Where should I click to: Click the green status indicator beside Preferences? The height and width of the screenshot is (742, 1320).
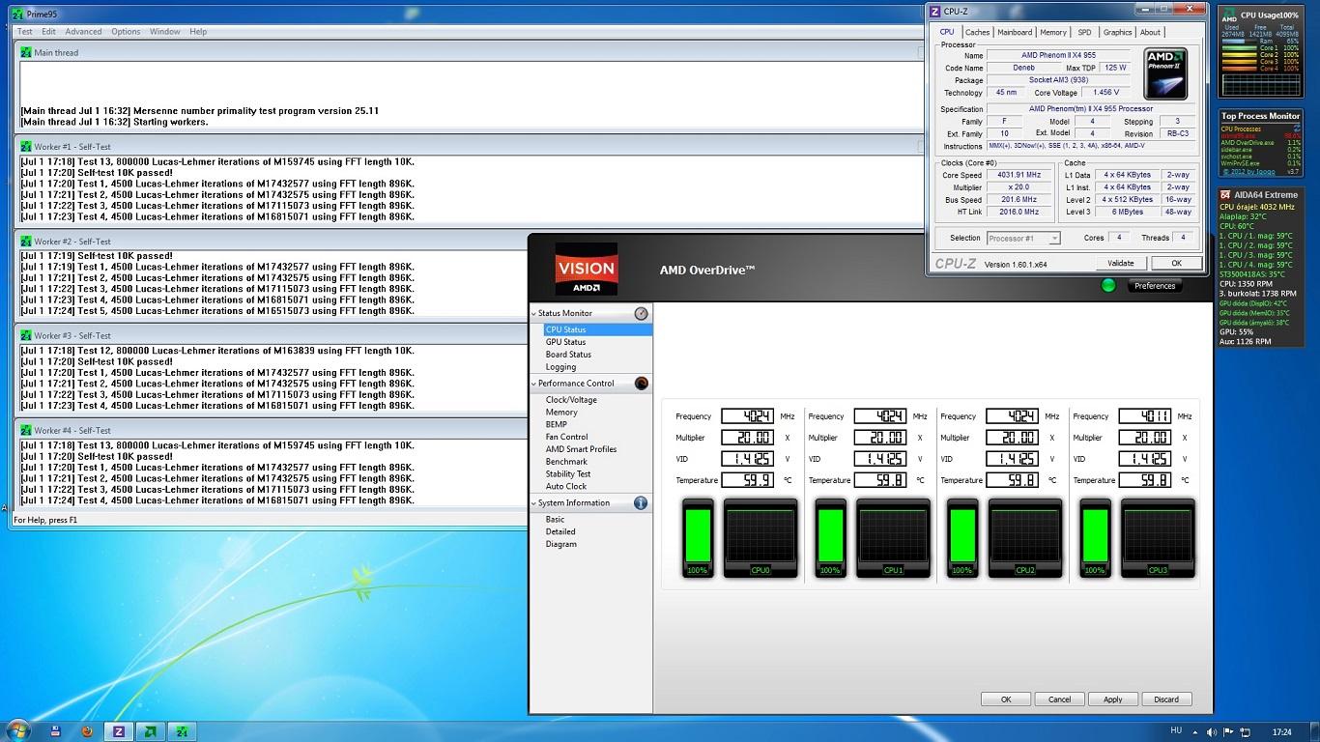[1108, 285]
